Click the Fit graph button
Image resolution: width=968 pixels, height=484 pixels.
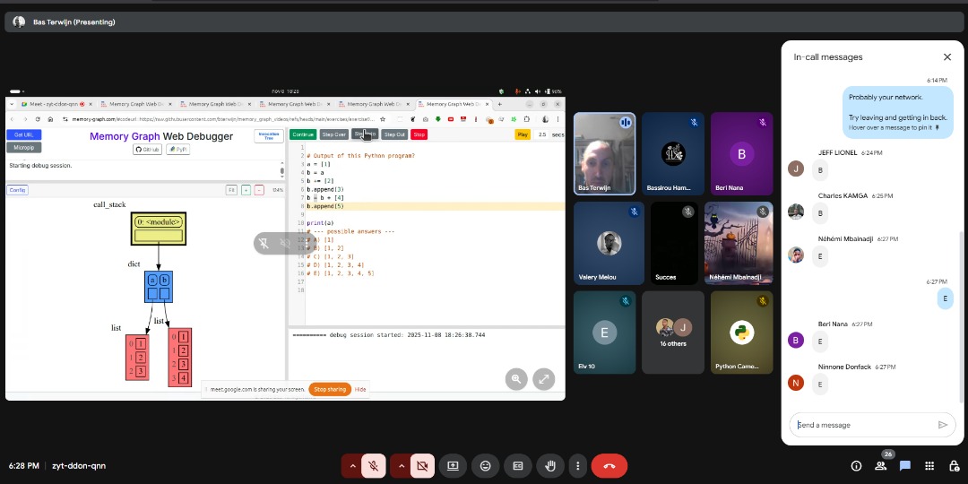coord(231,190)
